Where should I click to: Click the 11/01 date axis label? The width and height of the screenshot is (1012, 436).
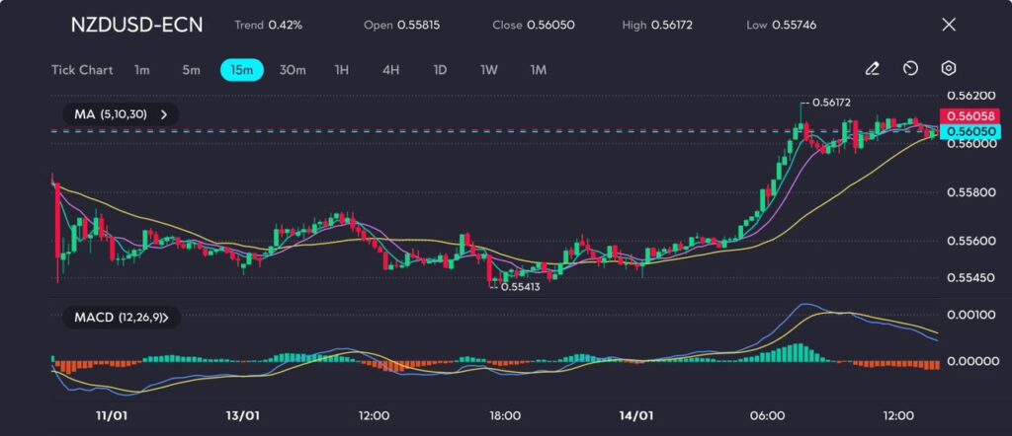coord(110,415)
